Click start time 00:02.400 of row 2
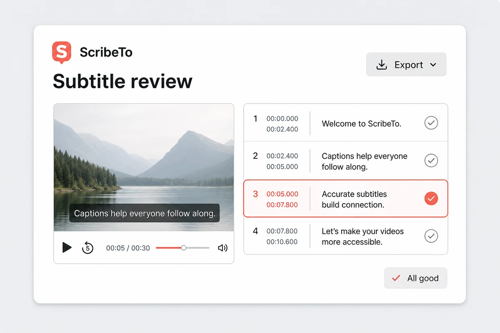The image size is (500, 333). click(282, 156)
